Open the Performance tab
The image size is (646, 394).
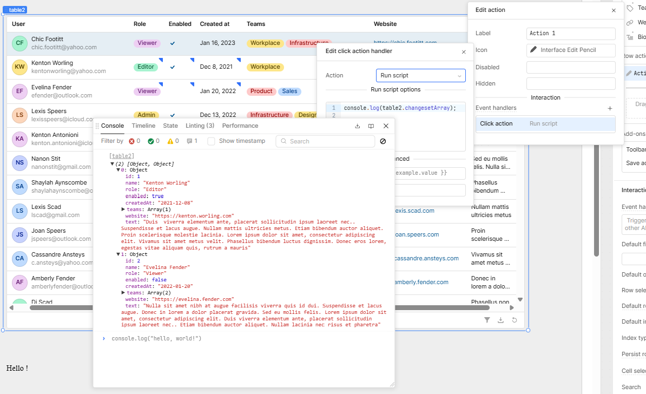point(240,126)
